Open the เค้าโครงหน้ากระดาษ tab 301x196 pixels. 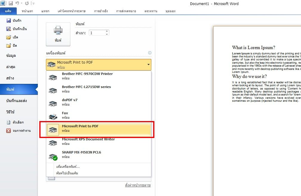click(72, 11)
